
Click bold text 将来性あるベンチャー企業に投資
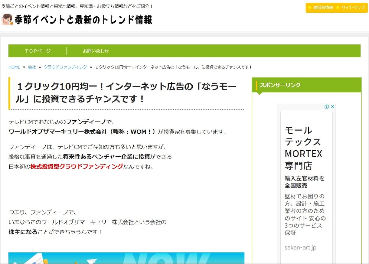pyautogui.click(x=106, y=156)
